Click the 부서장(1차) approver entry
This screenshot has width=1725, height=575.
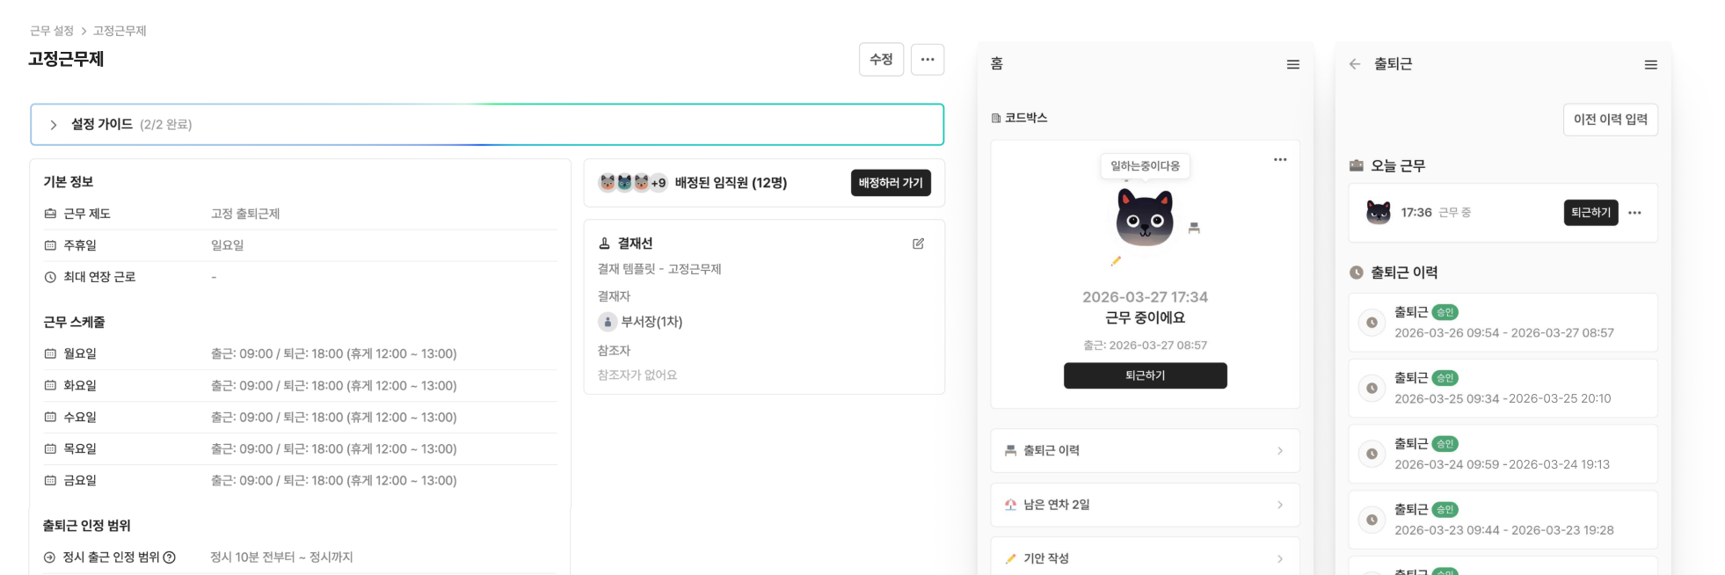(x=641, y=322)
